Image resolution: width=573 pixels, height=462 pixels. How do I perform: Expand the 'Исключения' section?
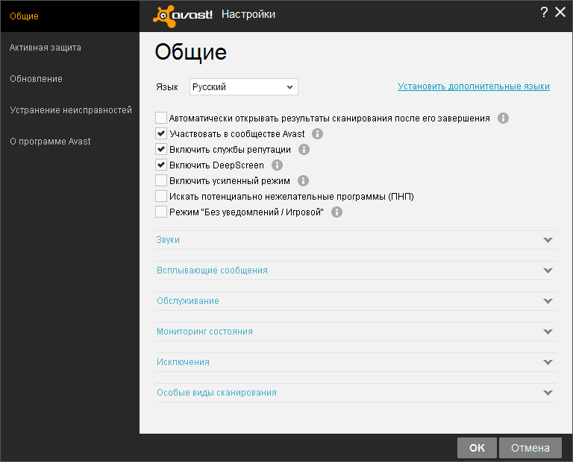click(355, 362)
